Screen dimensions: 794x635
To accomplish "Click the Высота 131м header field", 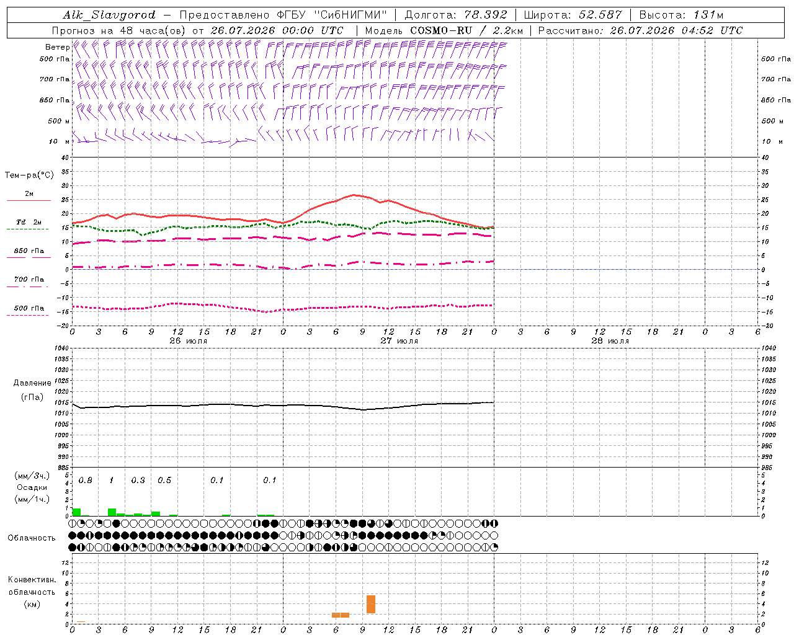I will click(681, 15).
